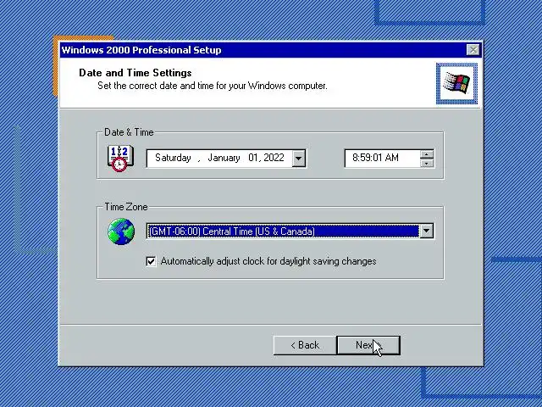Decrease the time with down spinner arrow
Screen dimensions: 542x407
[x=427, y=163]
